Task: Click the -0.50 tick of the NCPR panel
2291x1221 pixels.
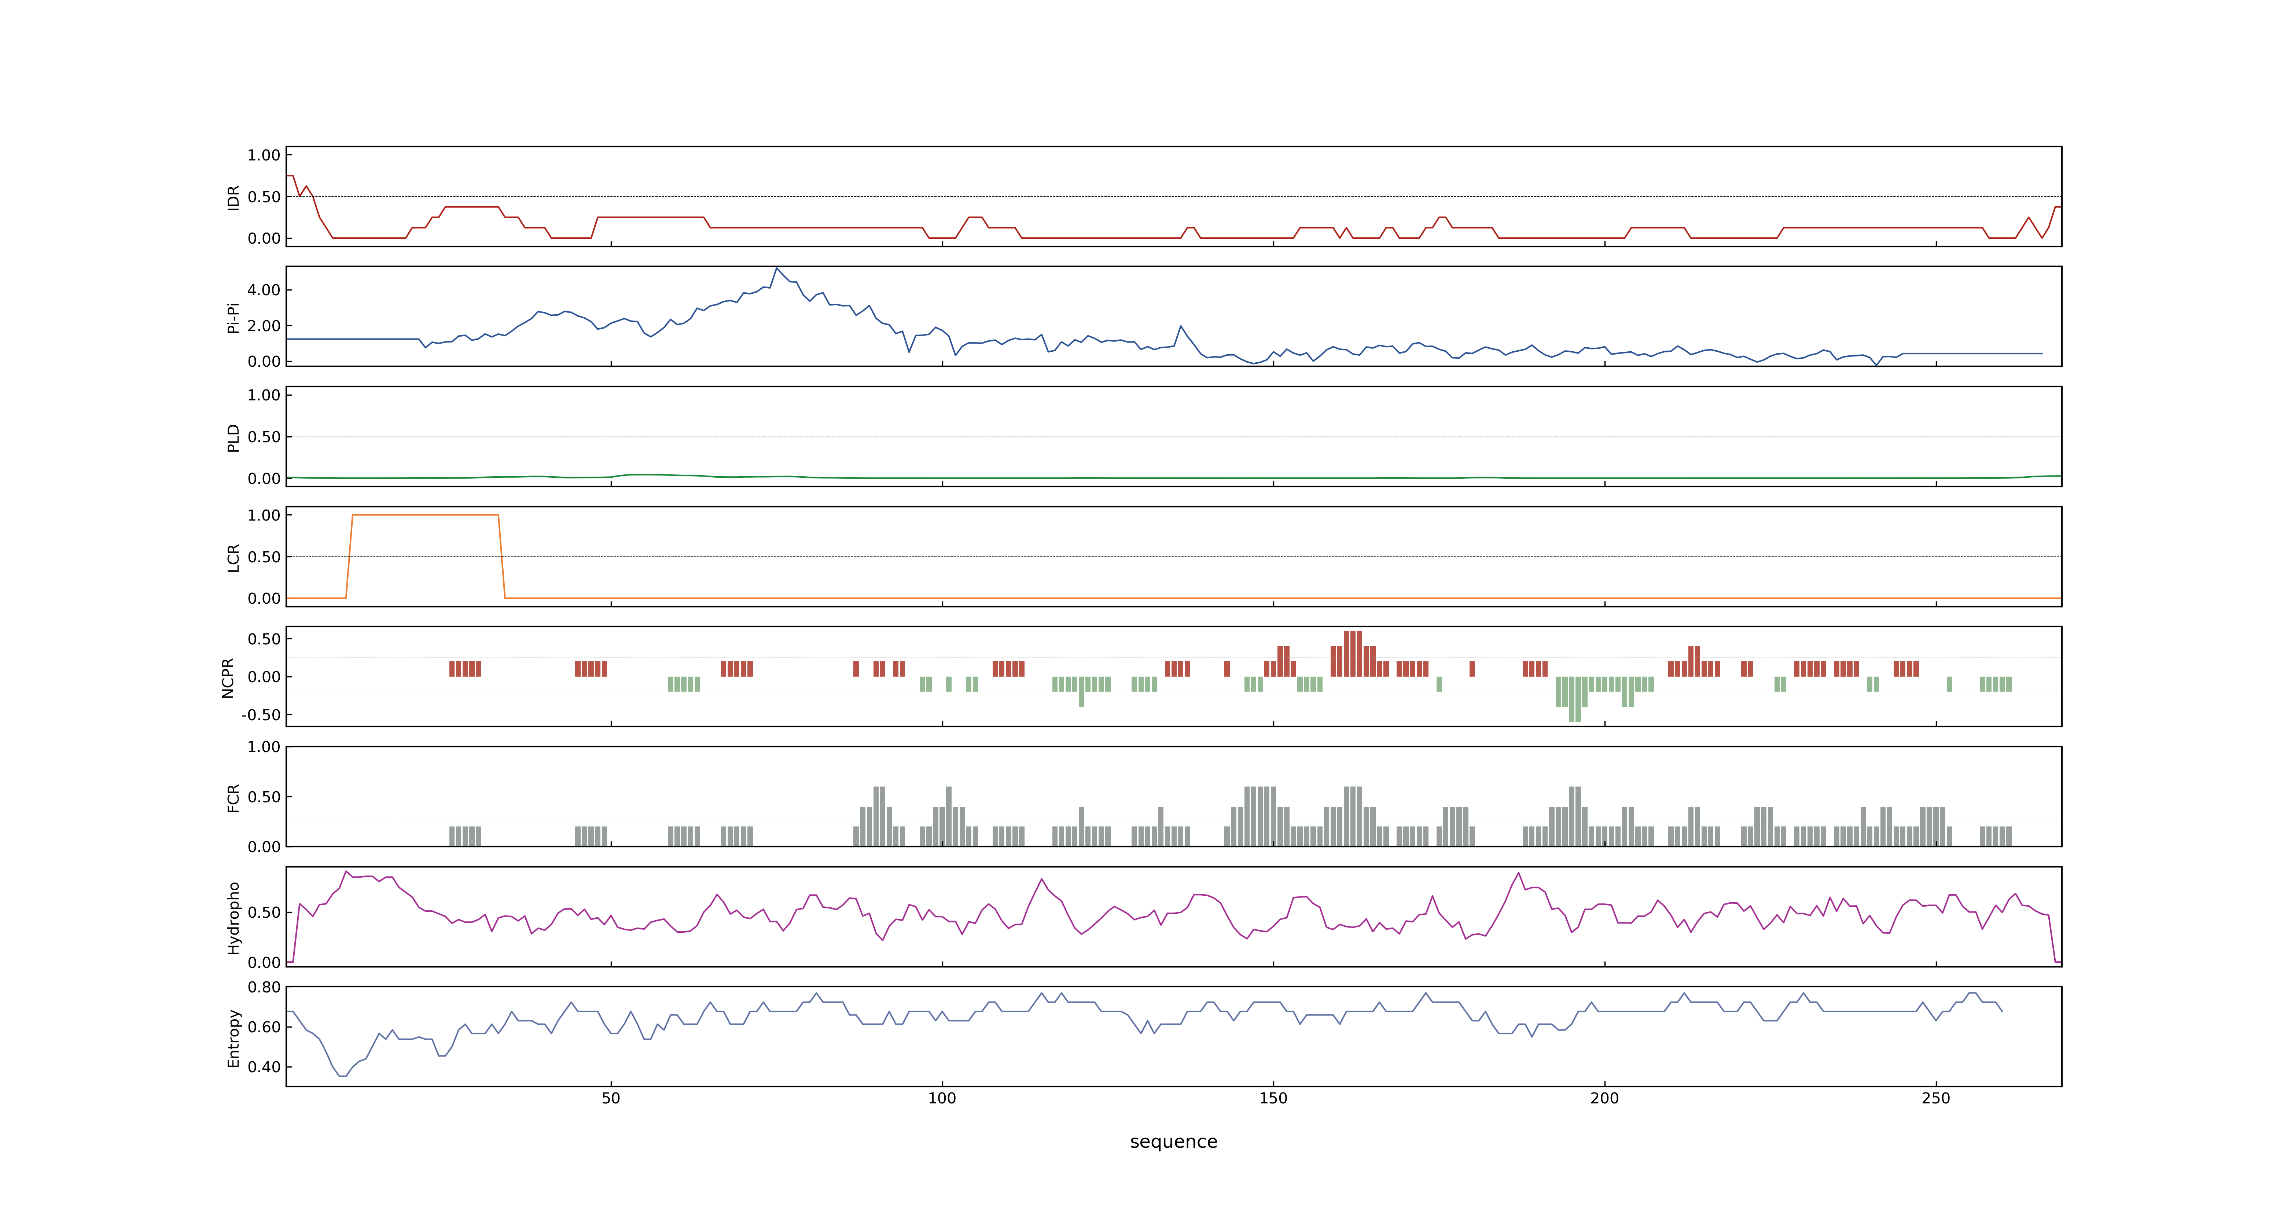Action: 261,714
